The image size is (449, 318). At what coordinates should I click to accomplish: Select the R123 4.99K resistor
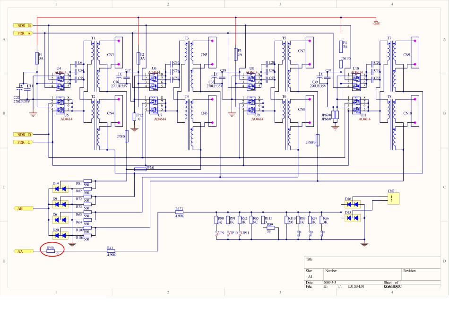tap(180, 212)
